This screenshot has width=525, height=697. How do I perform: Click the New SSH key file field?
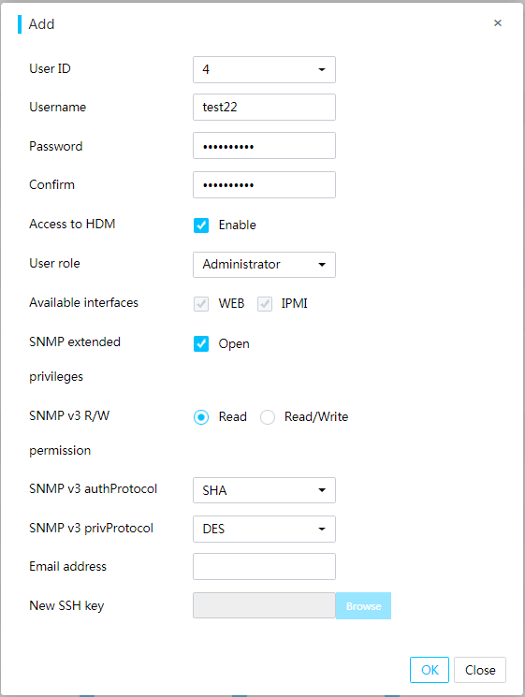click(x=264, y=605)
